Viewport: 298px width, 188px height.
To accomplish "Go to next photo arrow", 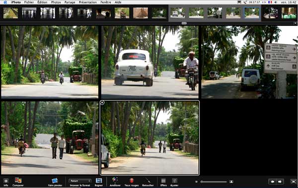I will [280, 182].
